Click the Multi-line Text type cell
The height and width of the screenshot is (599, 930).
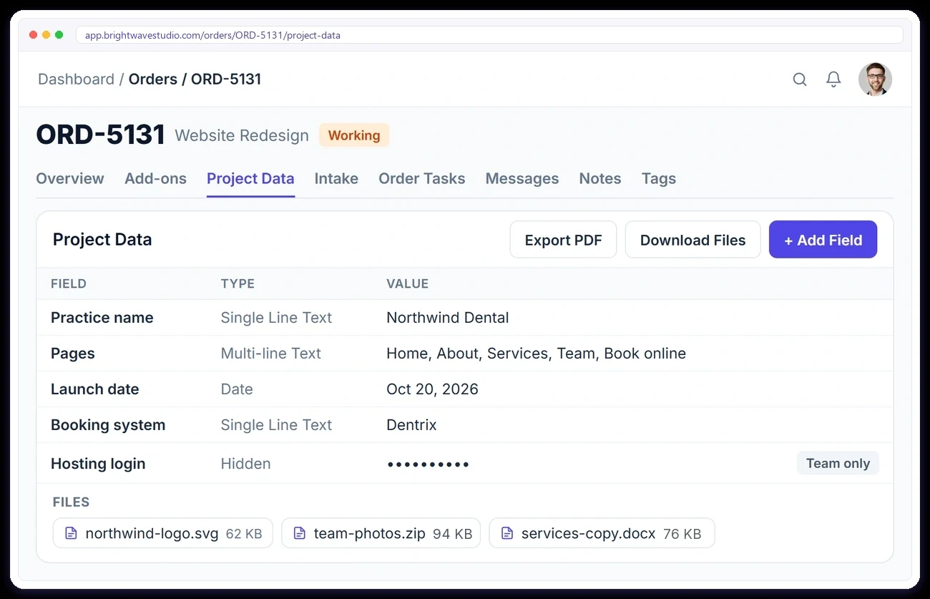[x=271, y=354]
